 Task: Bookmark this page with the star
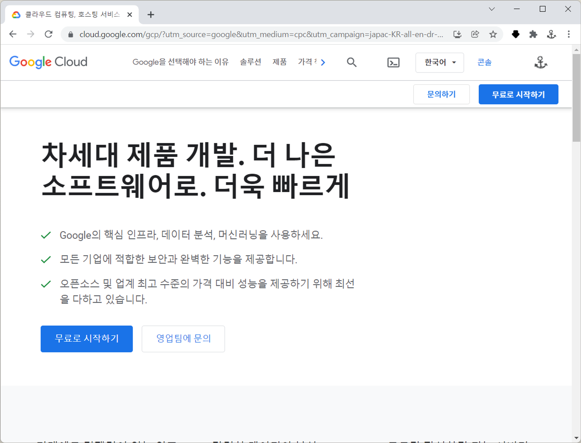[493, 35]
